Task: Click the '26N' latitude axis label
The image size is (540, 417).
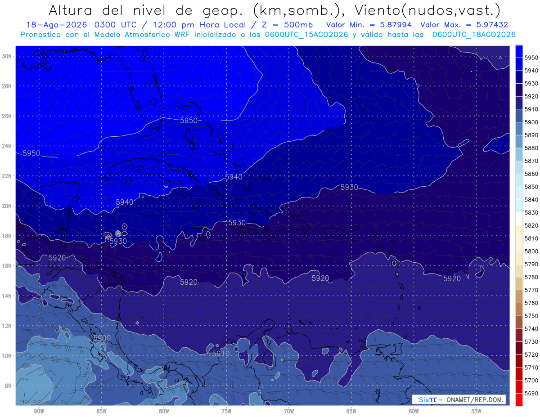Action: (8, 116)
